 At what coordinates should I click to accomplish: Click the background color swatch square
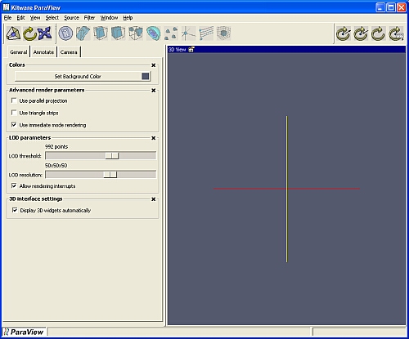(x=146, y=76)
